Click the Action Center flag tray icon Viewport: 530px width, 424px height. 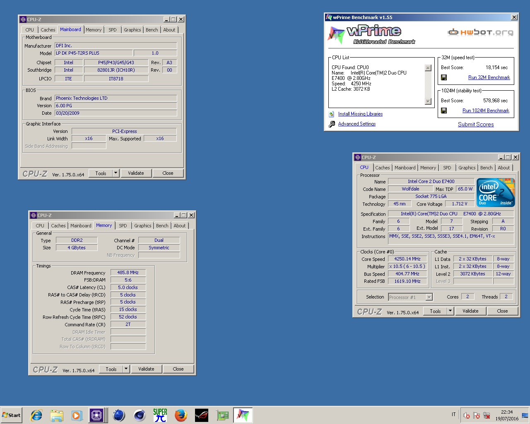pyautogui.click(x=477, y=415)
